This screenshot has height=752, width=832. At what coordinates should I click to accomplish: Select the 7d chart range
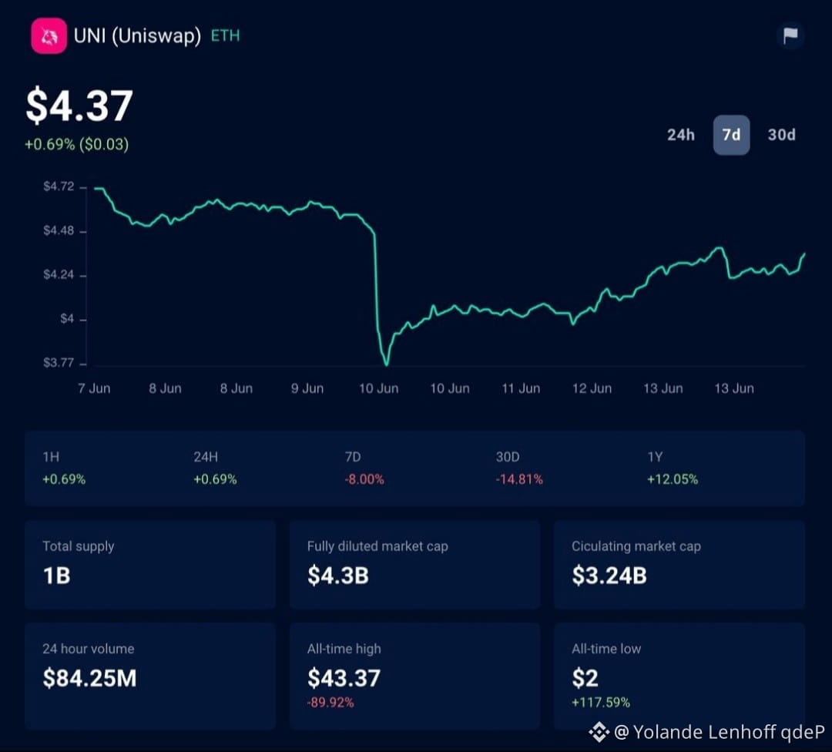tap(731, 135)
